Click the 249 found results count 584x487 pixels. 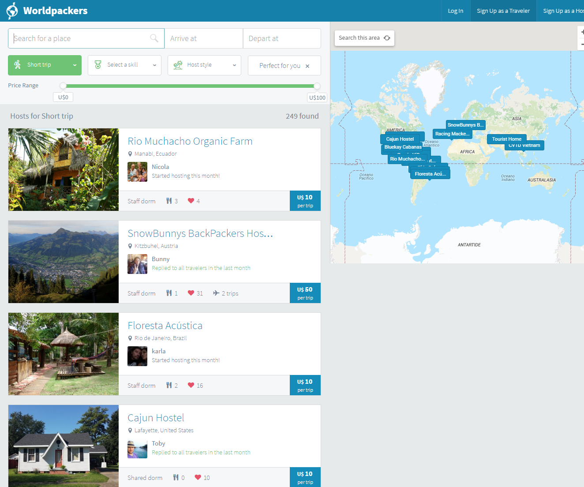click(x=302, y=116)
